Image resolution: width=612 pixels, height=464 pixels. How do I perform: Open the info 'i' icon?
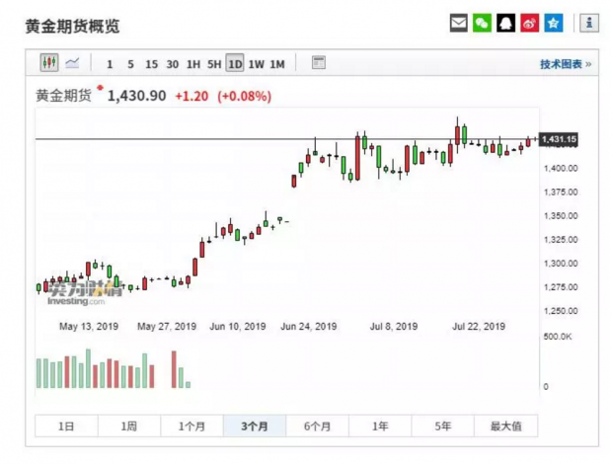click(589, 23)
